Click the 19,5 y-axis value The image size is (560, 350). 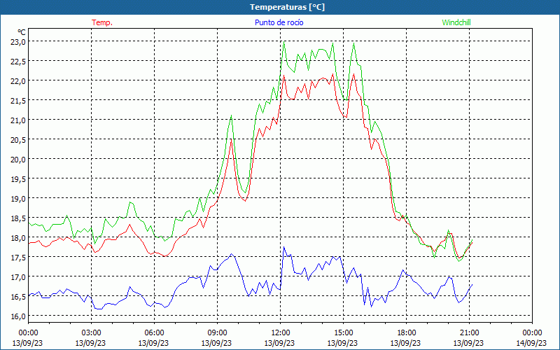point(18,179)
